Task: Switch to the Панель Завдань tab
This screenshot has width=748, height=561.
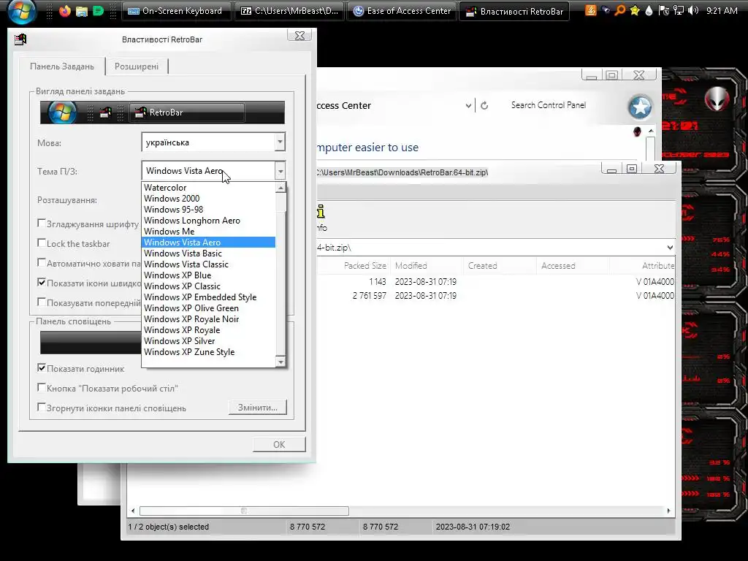Action: 62,66
